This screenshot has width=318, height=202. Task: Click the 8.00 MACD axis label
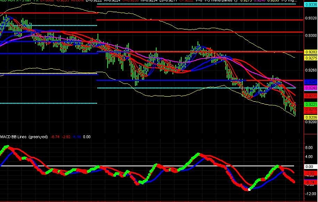point(309,148)
